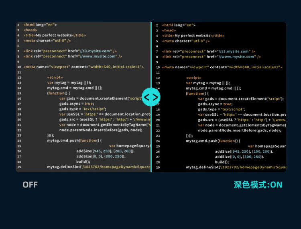Click the viewport meta line in dark panel
Viewport: 301px width, 229px height.
[x=222, y=67]
